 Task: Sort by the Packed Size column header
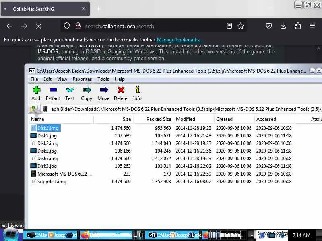[154, 119]
